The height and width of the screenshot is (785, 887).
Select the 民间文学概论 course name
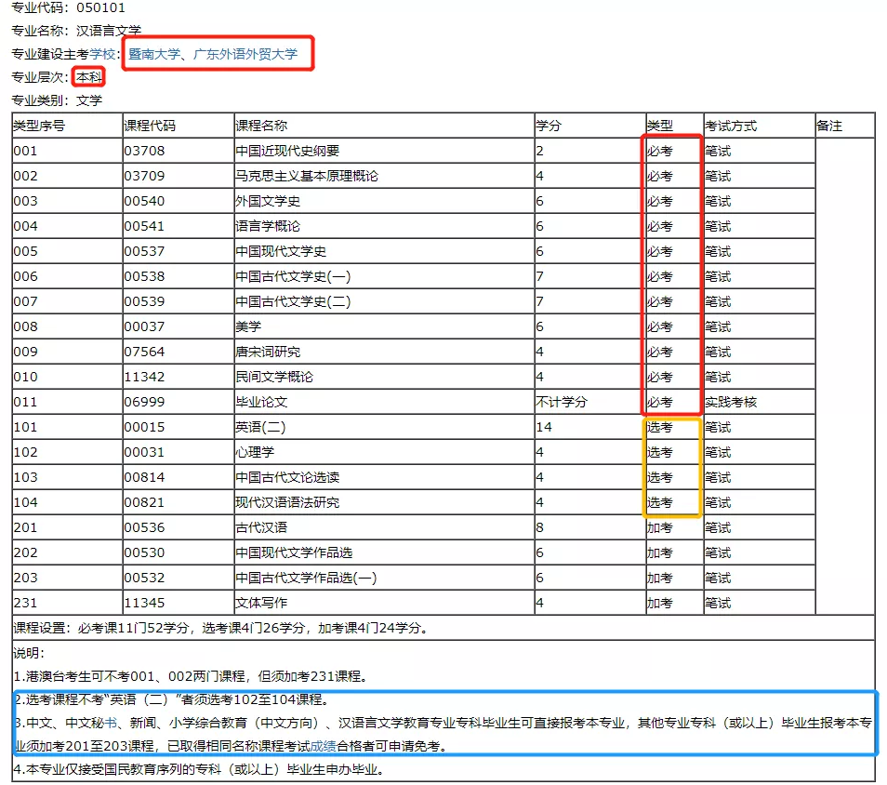pyautogui.click(x=274, y=377)
